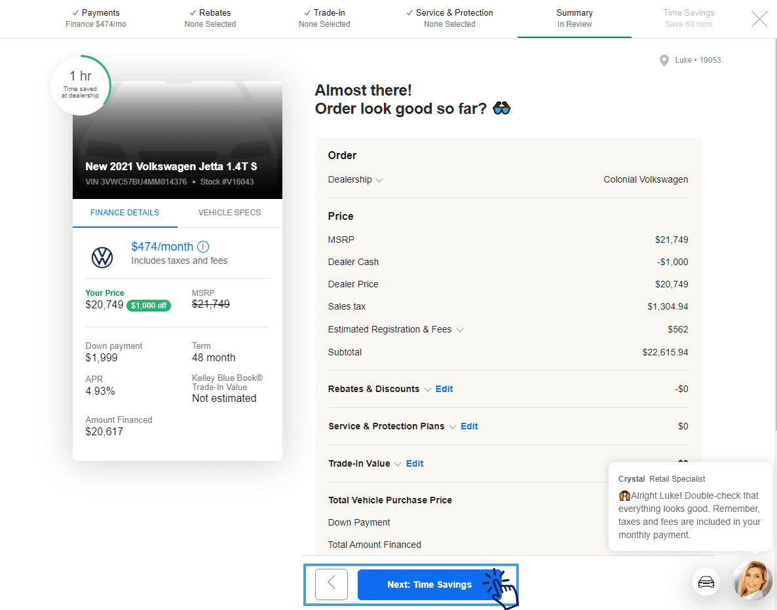Click Total Vehicle Purchase Price heading
The image size is (777, 610).
point(390,500)
